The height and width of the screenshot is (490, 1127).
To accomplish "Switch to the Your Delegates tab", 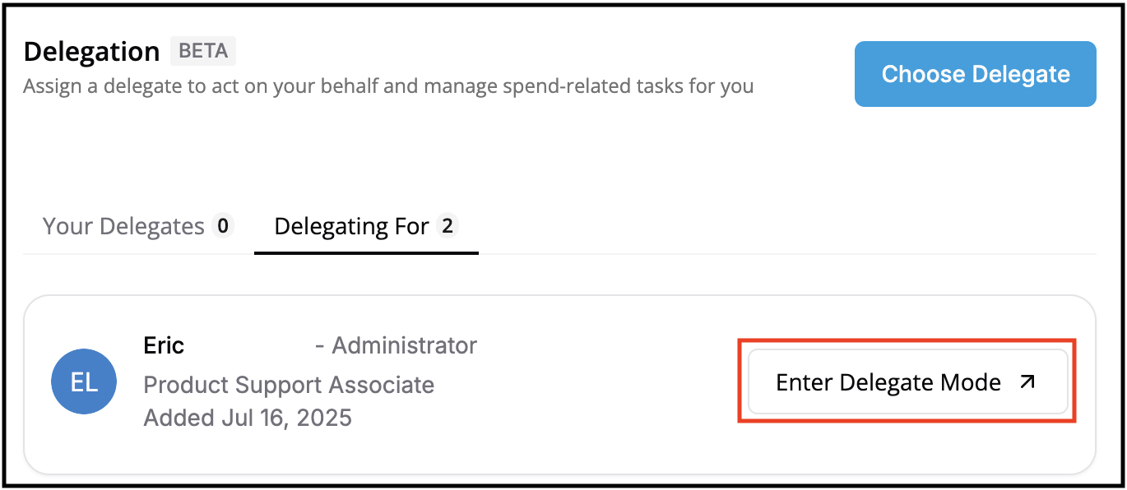I will (x=123, y=226).
